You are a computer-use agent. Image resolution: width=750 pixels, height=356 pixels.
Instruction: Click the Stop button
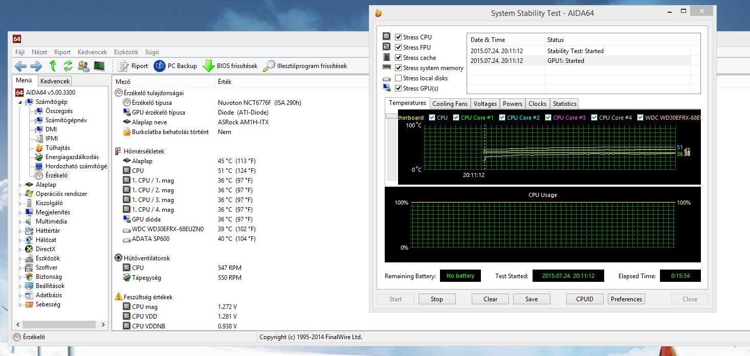[x=437, y=299]
